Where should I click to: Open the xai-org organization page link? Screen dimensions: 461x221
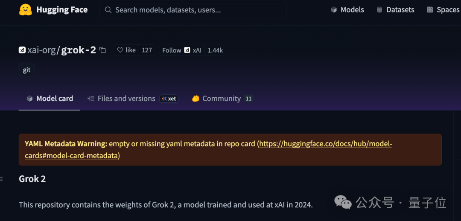click(41, 50)
